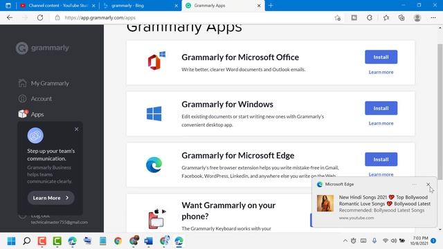Dismiss the team communication promo card
Screen dimensions: 443x249
[x=77, y=129]
